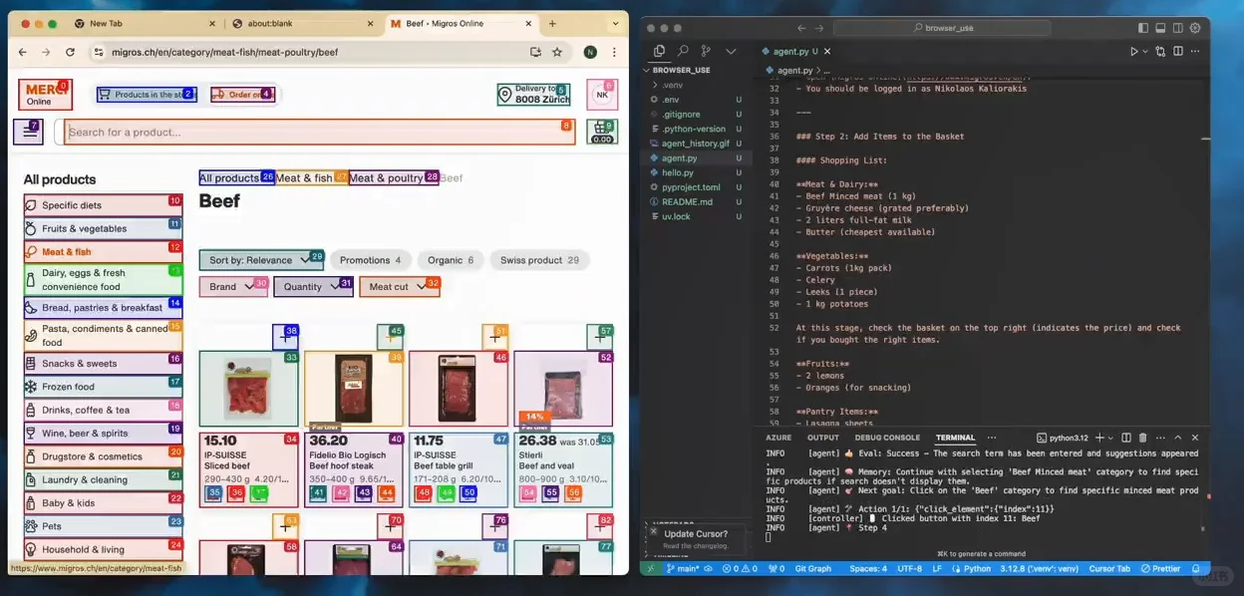Open hello.py in file explorer
The image size is (1244, 596).
[x=678, y=172]
